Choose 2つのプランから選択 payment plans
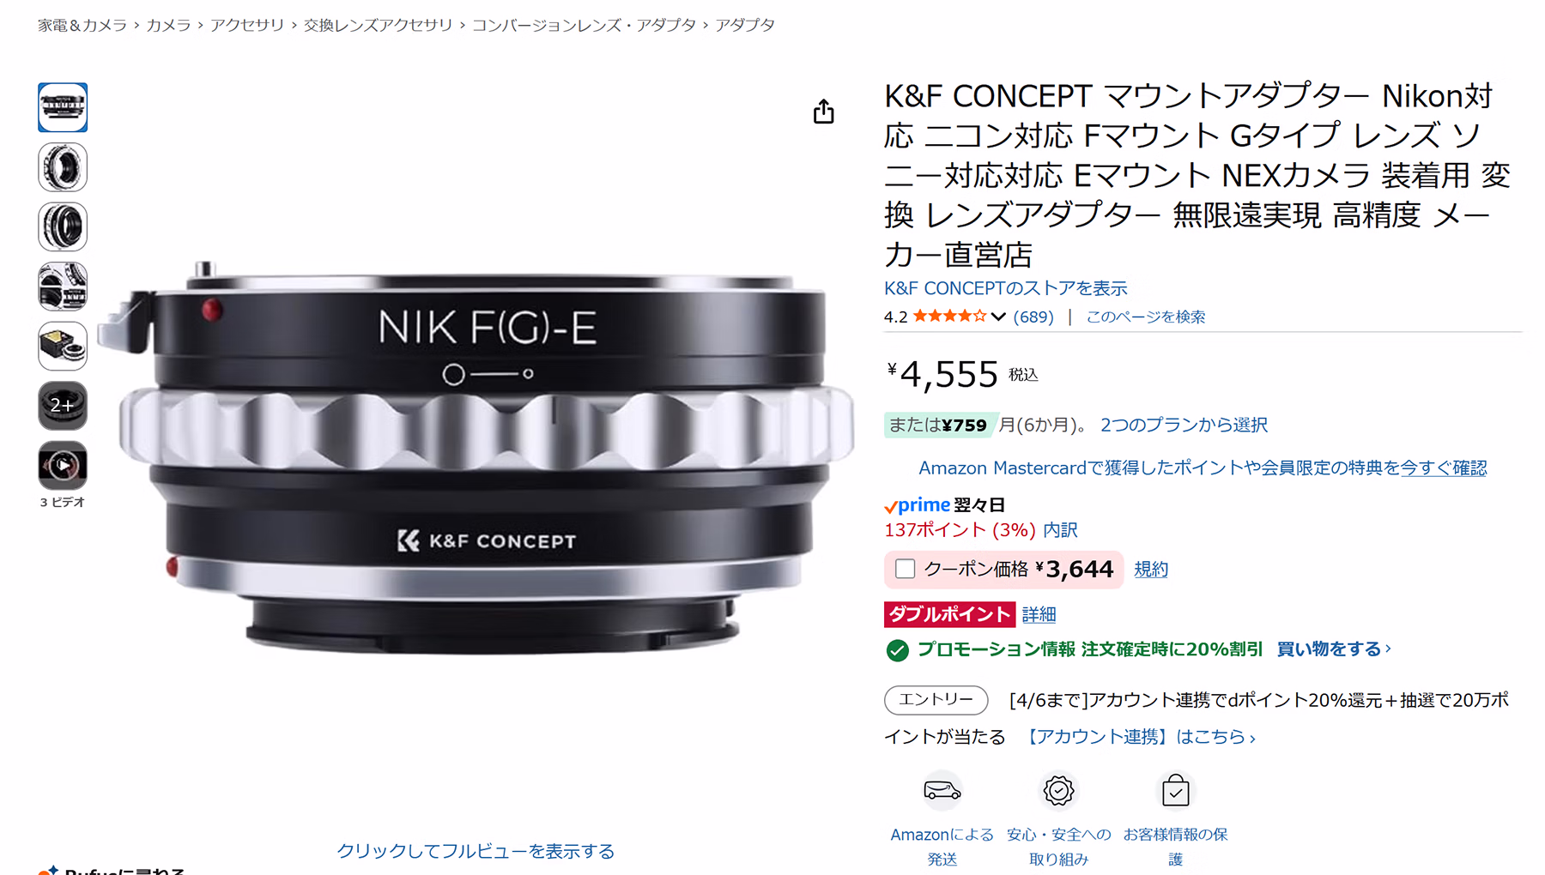This screenshot has height=875, width=1545. [1184, 425]
